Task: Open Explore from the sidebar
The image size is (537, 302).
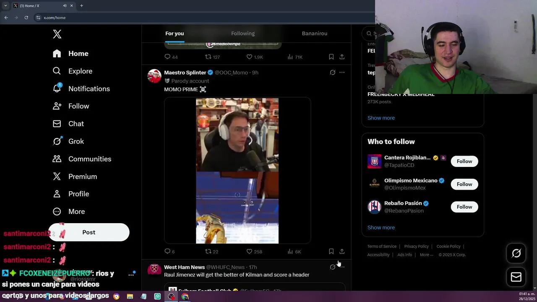Action: pyautogui.click(x=72, y=71)
